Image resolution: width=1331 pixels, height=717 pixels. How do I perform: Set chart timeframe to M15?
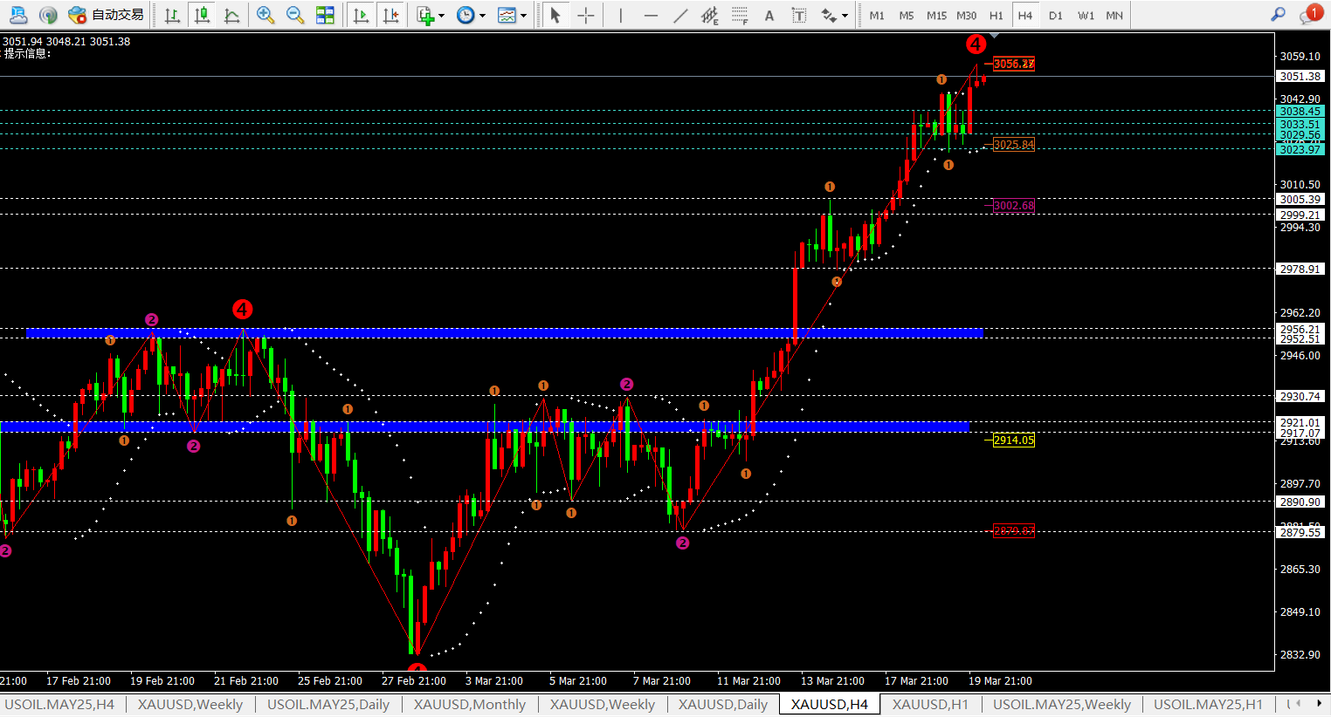[x=936, y=15]
